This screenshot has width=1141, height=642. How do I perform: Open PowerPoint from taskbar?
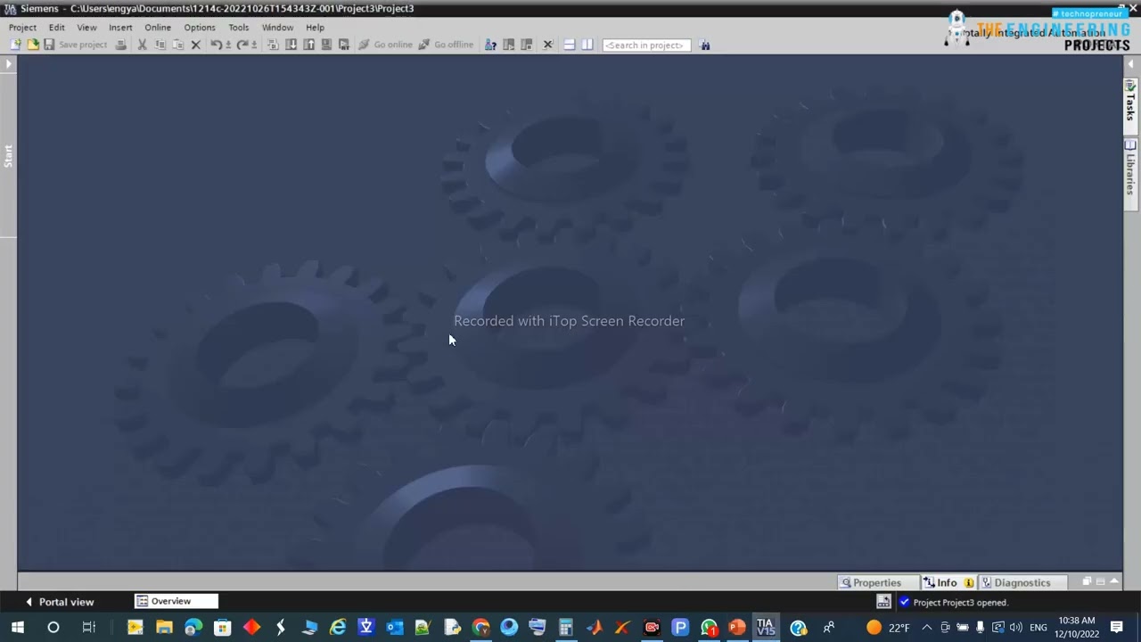[x=737, y=628]
